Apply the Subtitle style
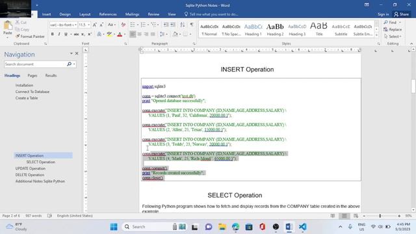The image size is (416, 234). click(x=341, y=29)
